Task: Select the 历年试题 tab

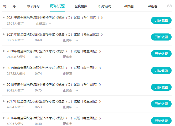Action: [57, 6]
